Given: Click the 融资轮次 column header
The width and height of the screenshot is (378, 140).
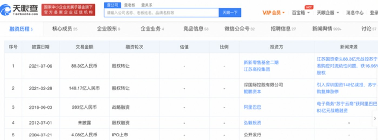Looking at the screenshot, I should point(134,47).
